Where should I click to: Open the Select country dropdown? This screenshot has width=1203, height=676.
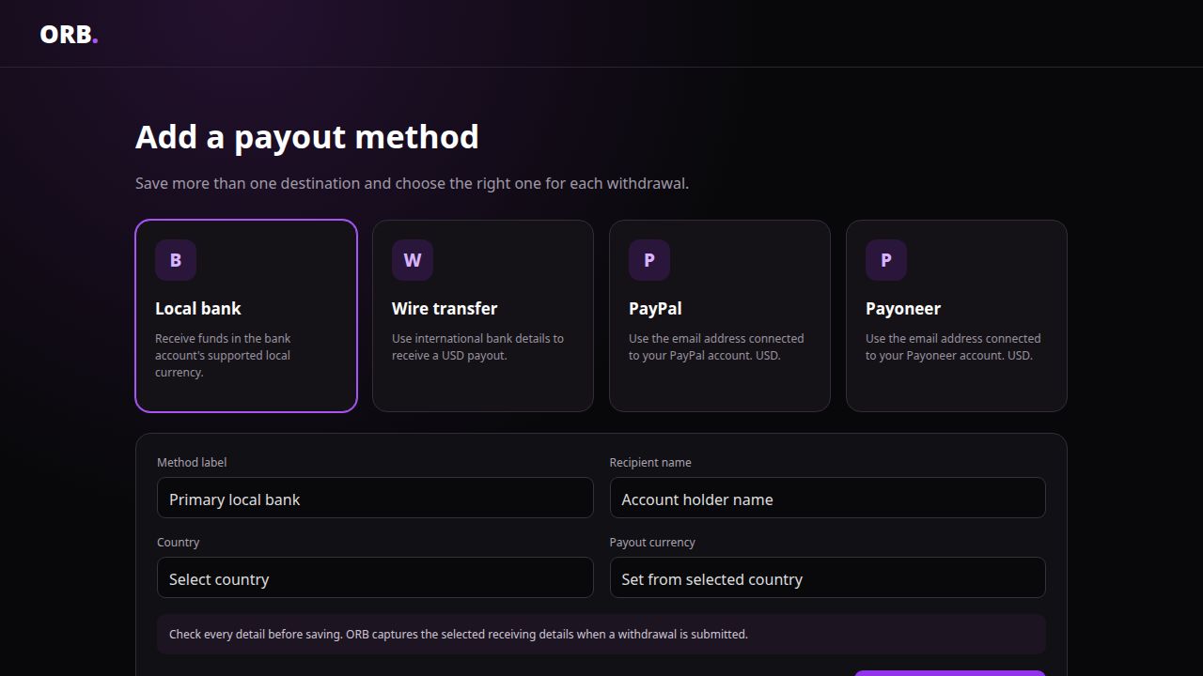tap(375, 577)
